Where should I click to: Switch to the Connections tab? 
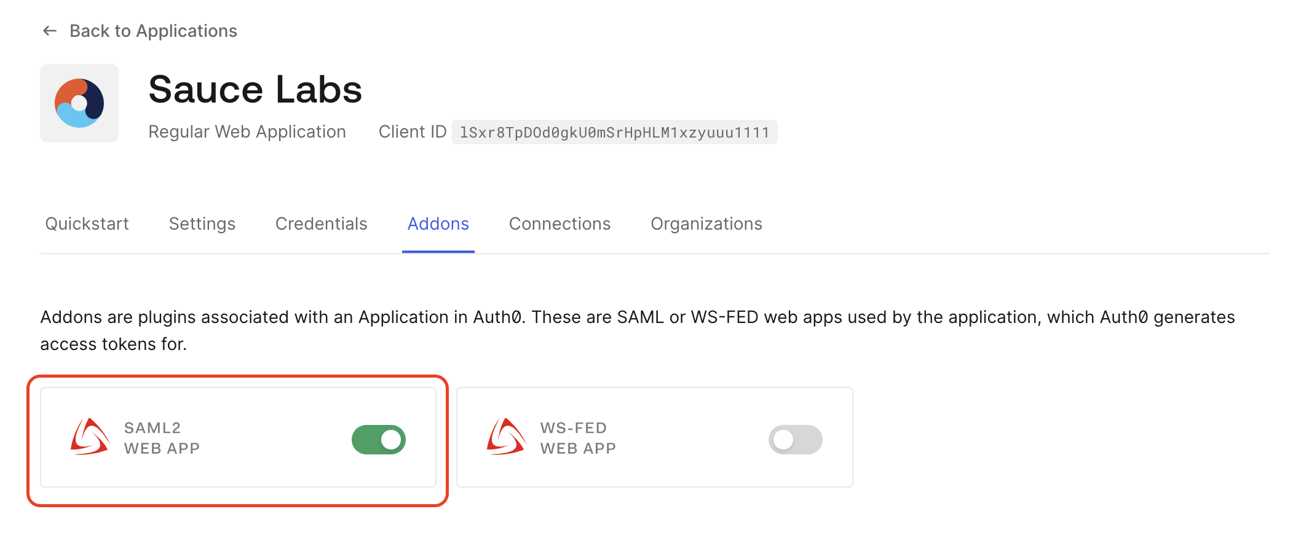click(560, 224)
